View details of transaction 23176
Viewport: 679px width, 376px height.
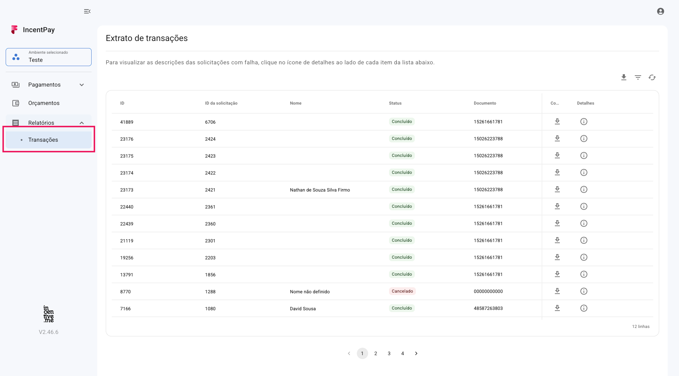coord(584,139)
